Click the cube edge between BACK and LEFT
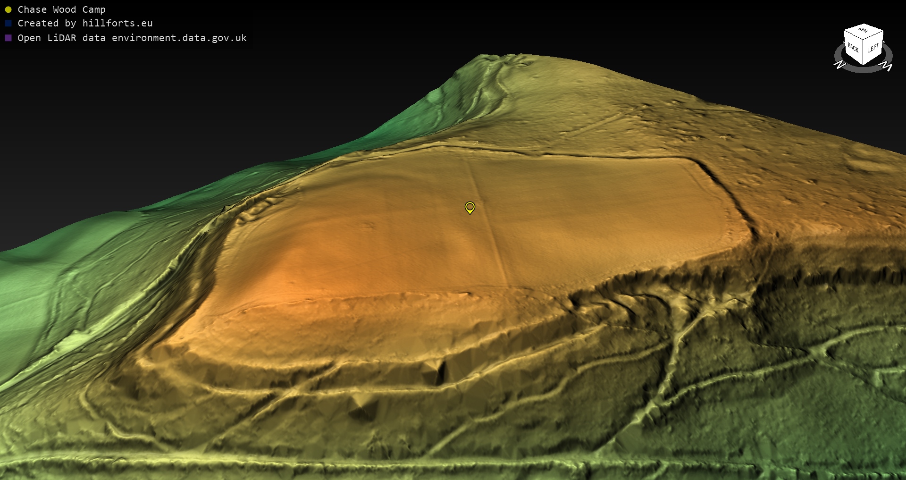906x480 pixels. point(864,52)
